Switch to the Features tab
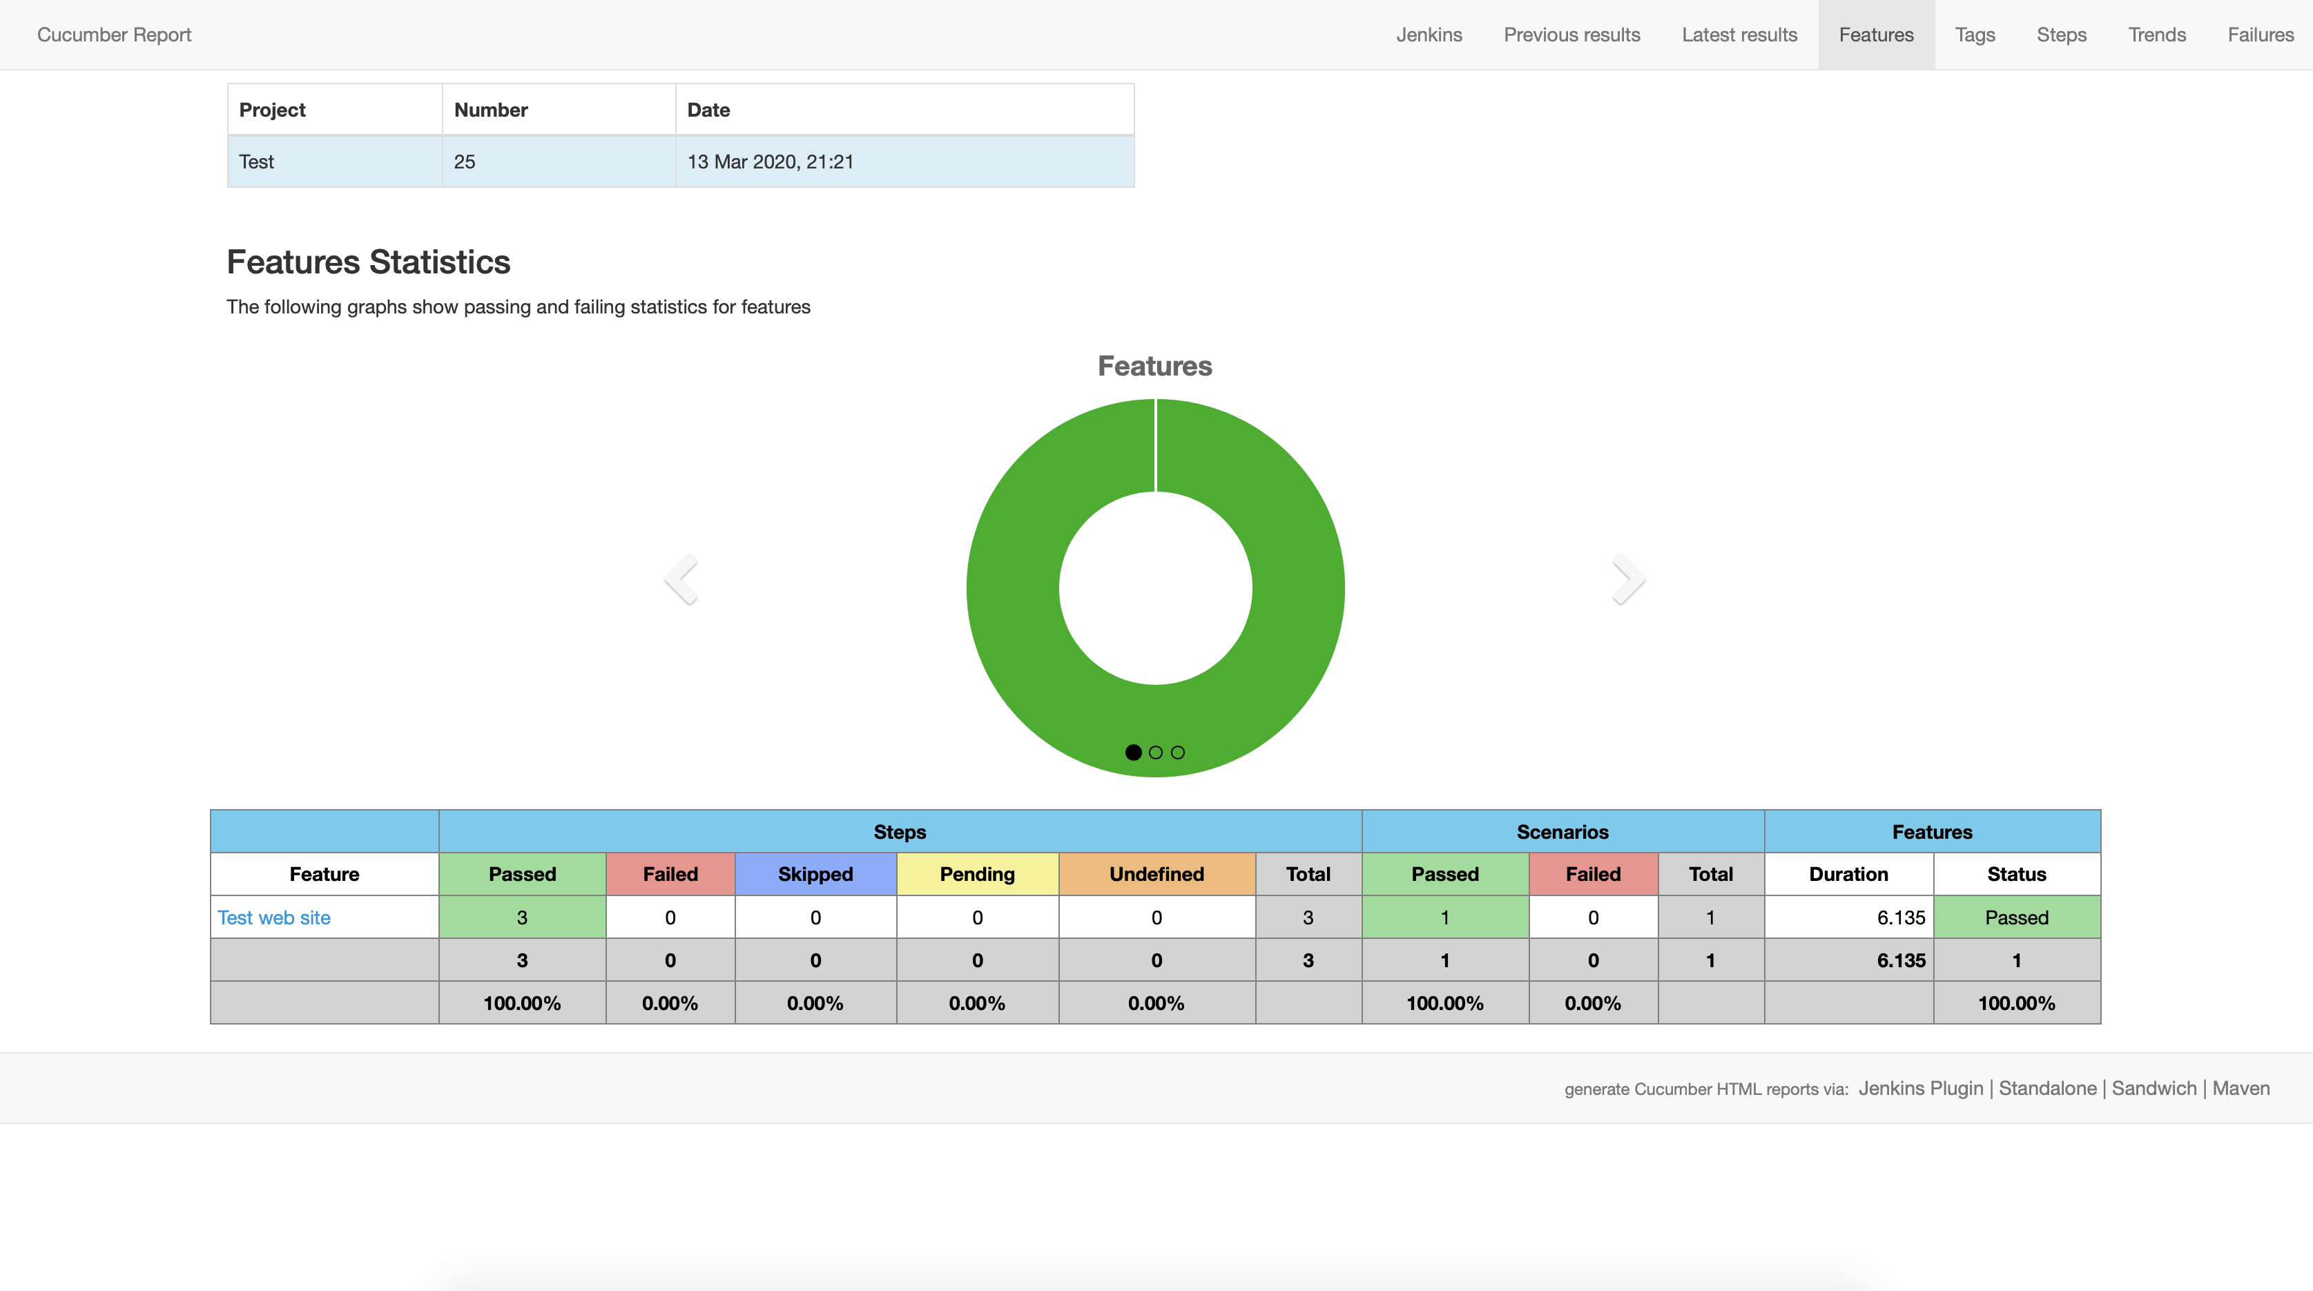The width and height of the screenshot is (2313, 1291). [x=1876, y=35]
